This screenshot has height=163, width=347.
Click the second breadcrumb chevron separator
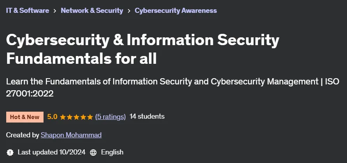(x=129, y=11)
